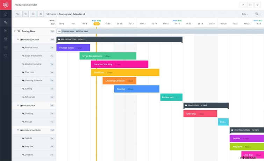Click the Pre-Production 28 Days group bar

coord(119,39)
